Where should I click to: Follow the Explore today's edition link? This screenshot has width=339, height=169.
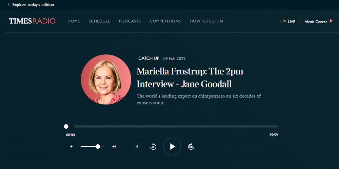click(x=33, y=5)
